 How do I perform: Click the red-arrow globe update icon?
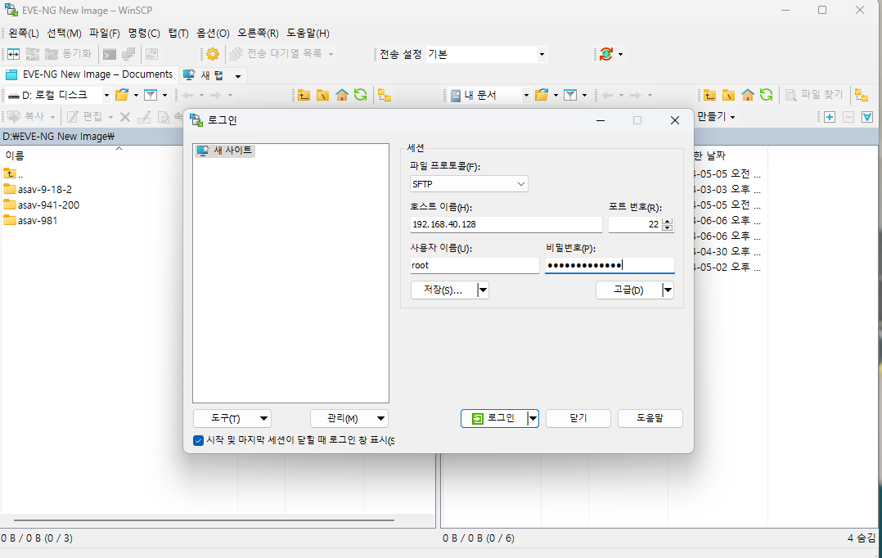point(605,54)
